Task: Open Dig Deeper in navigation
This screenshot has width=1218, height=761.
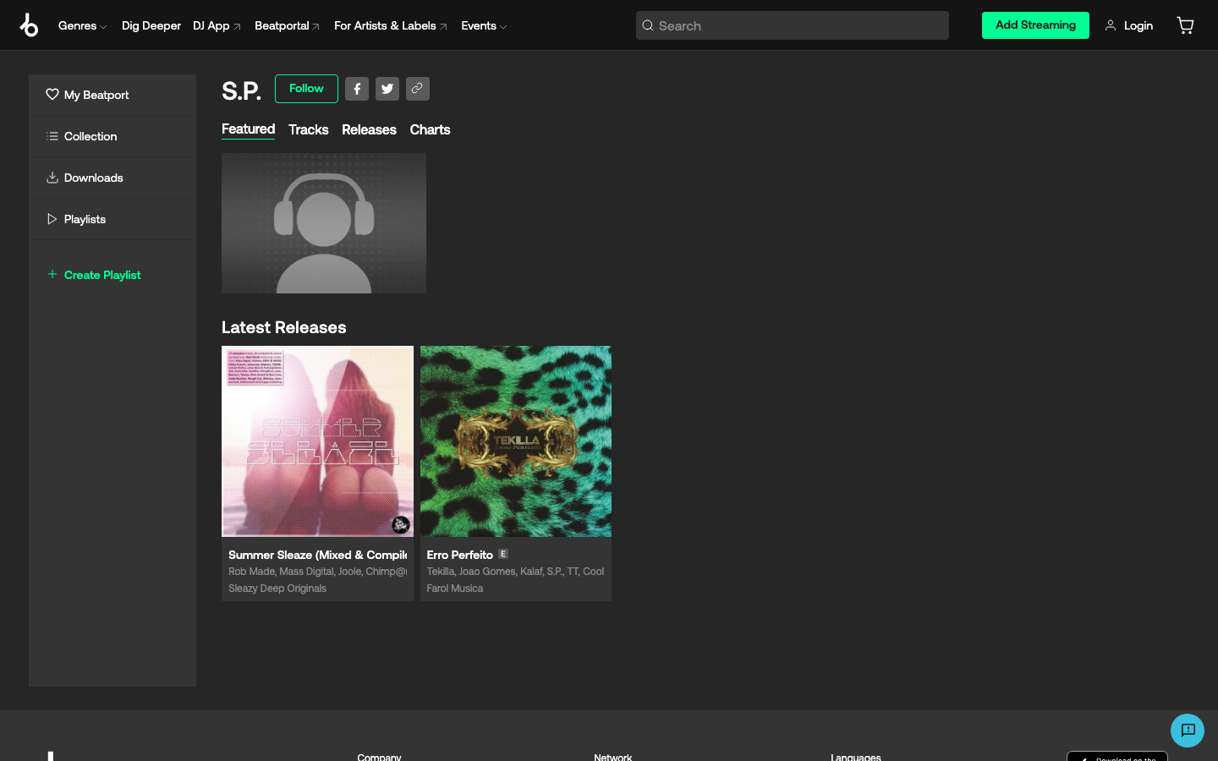Action: click(151, 25)
